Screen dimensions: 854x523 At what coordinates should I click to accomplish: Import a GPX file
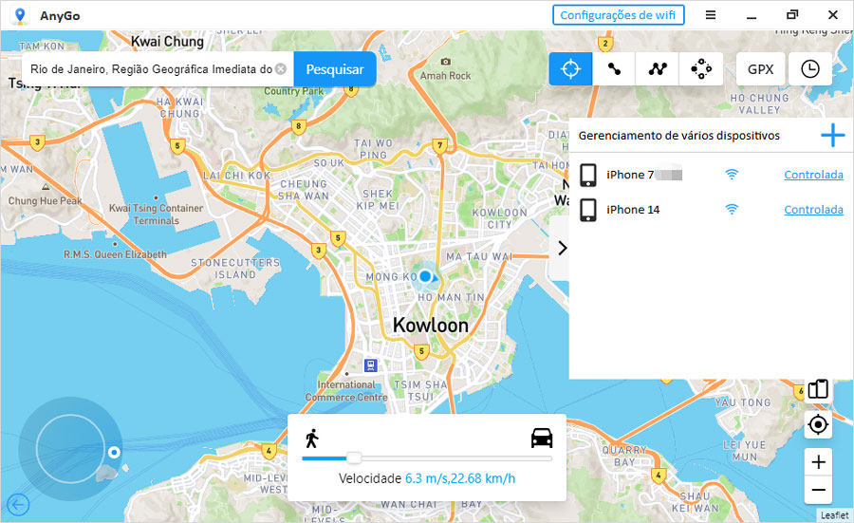tap(760, 69)
